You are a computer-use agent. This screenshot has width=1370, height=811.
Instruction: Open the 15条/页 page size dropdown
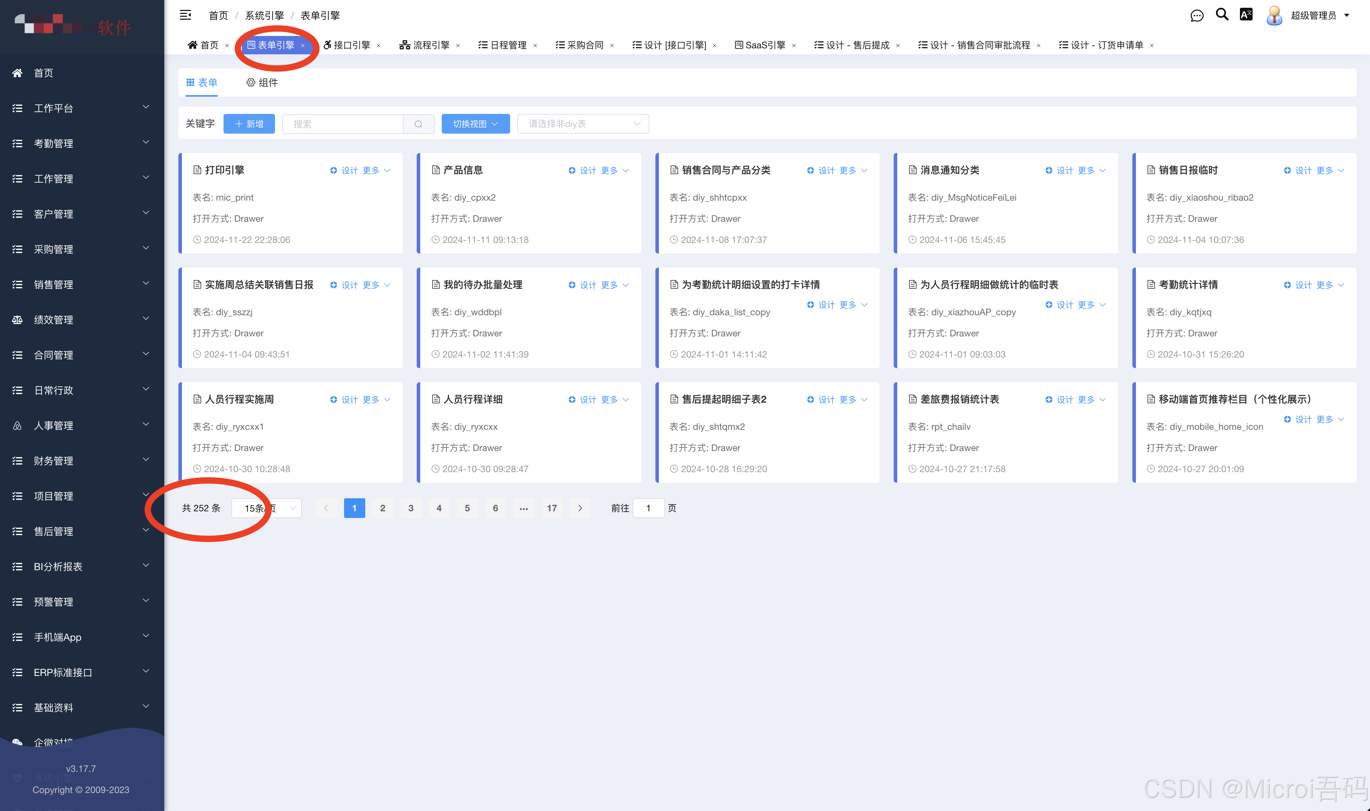pyautogui.click(x=266, y=508)
